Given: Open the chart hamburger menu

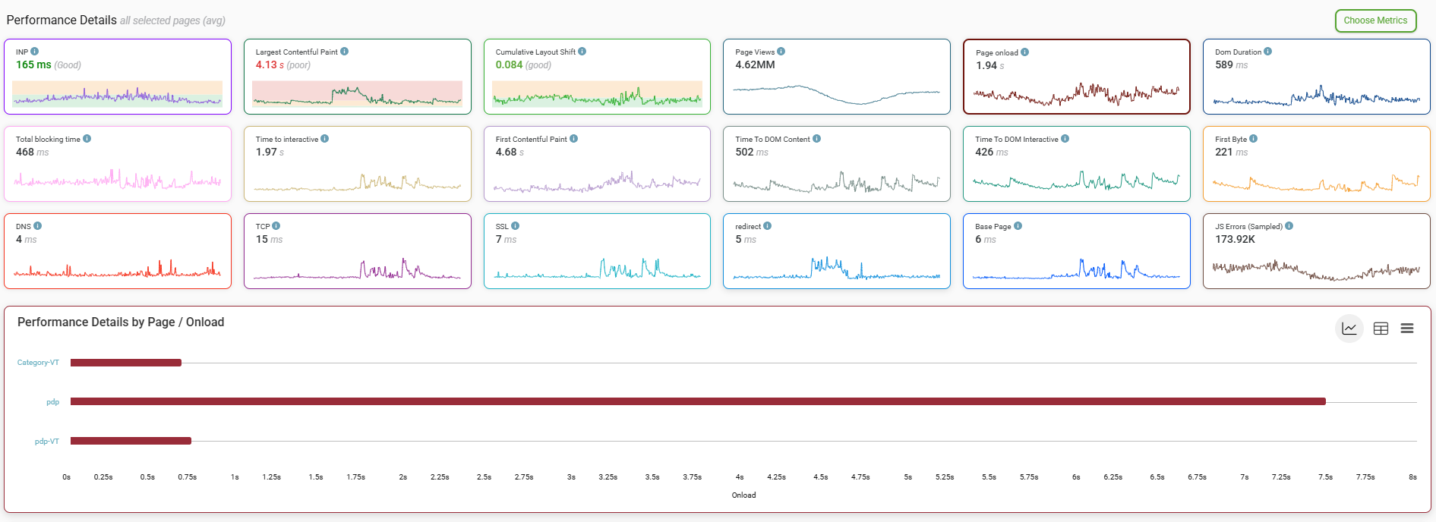Looking at the screenshot, I should [x=1407, y=329].
